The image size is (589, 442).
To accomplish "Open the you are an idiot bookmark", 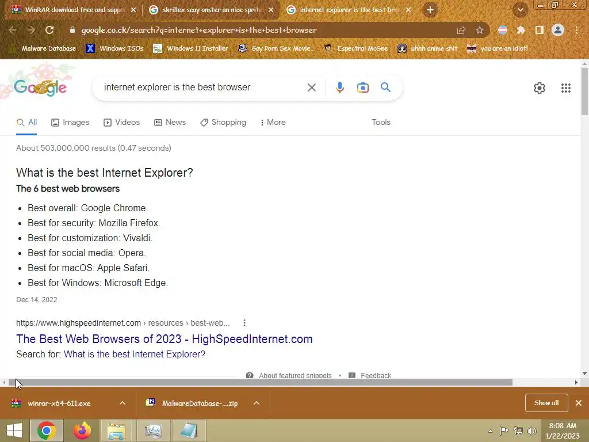I will (x=498, y=48).
